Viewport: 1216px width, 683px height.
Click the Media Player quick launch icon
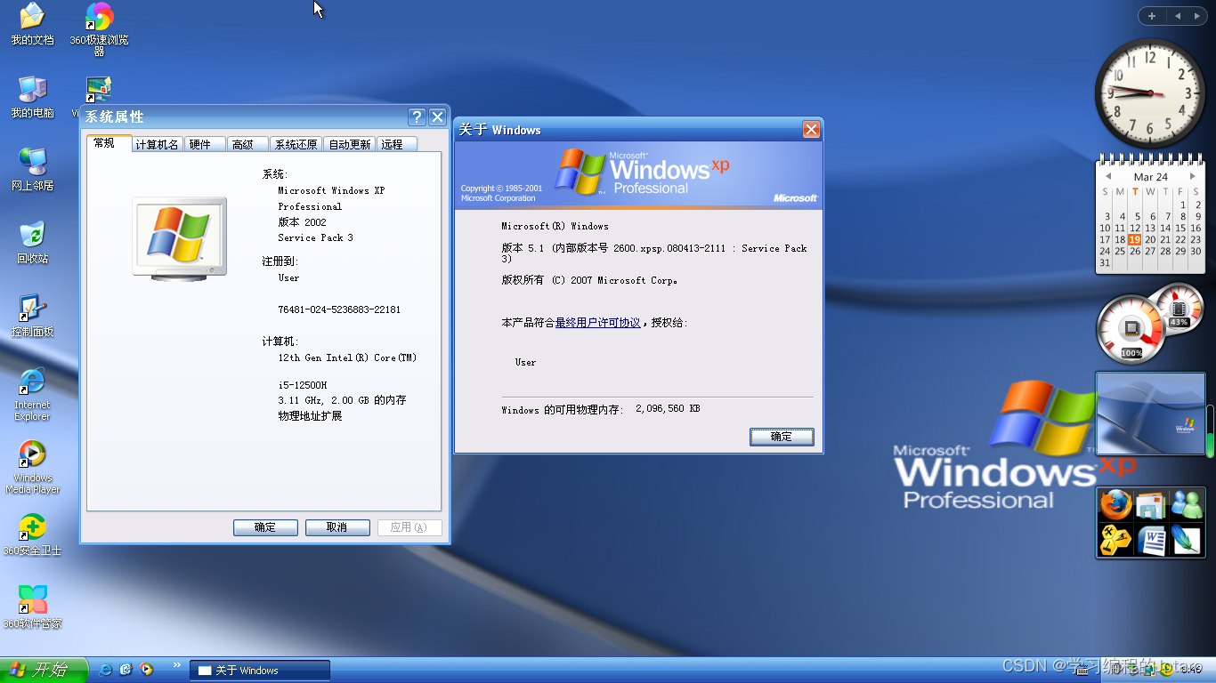coord(147,670)
